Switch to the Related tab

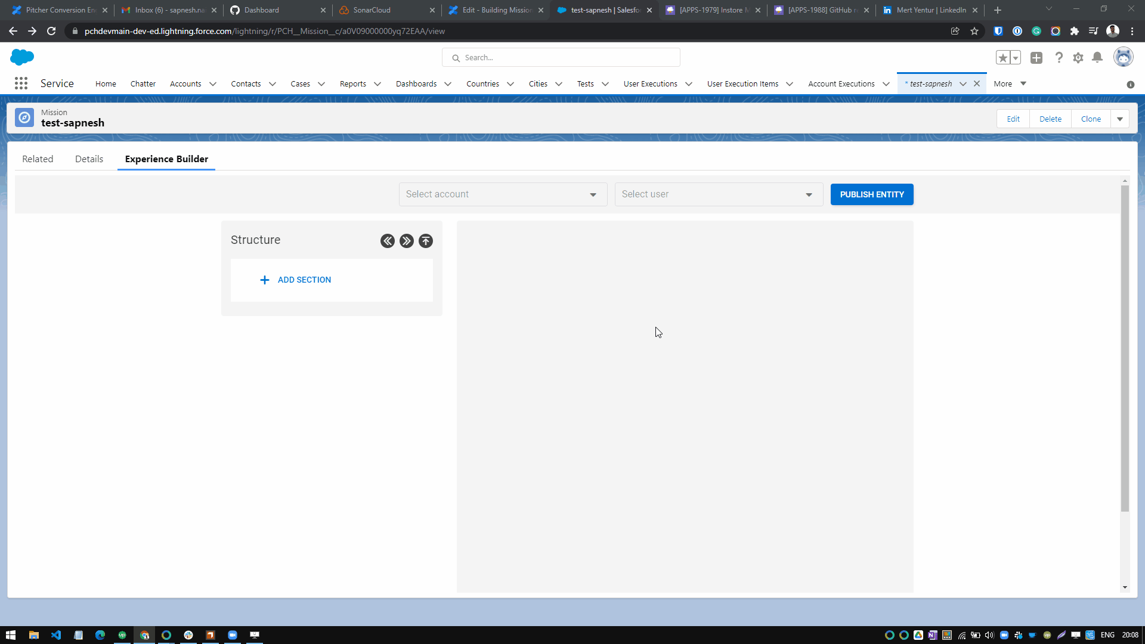(x=38, y=159)
